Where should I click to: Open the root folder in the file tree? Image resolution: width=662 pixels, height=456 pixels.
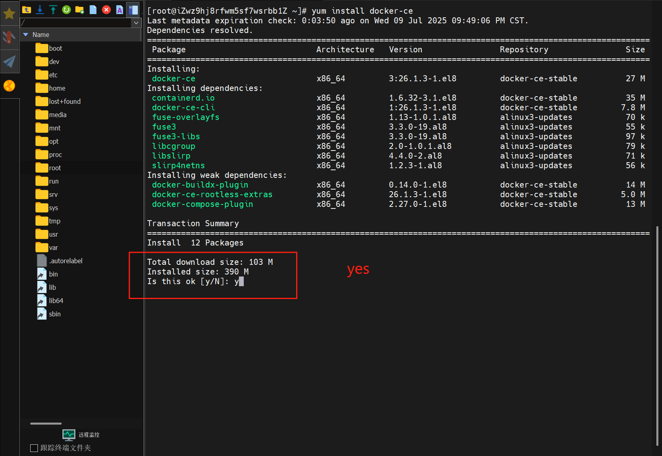coord(54,168)
